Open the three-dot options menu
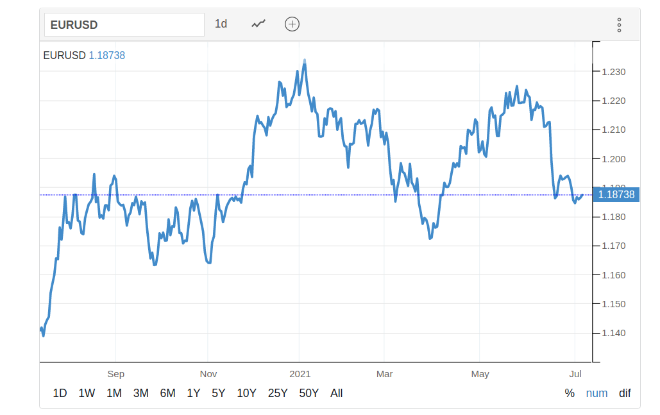This screenshot has width=660, height=415. click(x=619, y=25)
